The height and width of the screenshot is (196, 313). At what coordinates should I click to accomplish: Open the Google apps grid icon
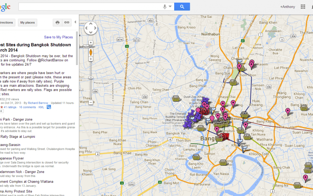point(303,7)
